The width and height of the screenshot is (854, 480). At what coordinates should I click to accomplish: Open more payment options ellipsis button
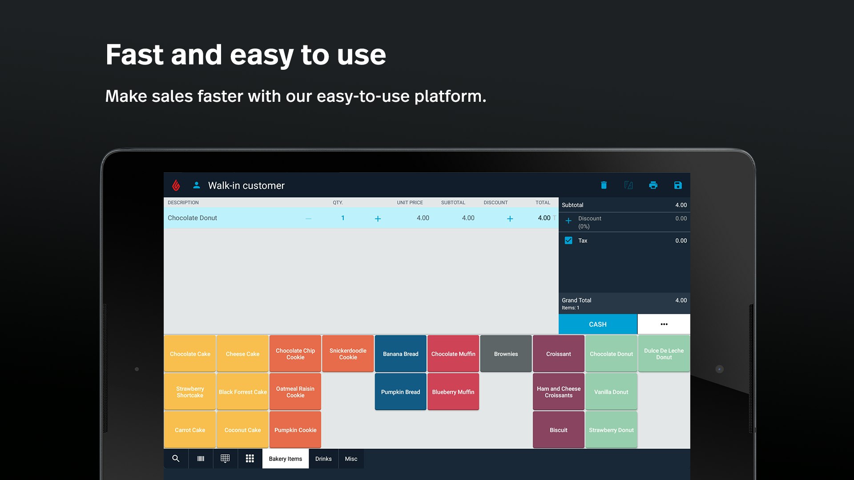(664, 324)
